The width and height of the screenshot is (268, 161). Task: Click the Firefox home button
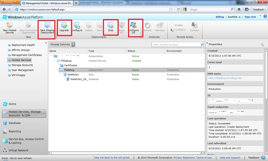(239, 9)
